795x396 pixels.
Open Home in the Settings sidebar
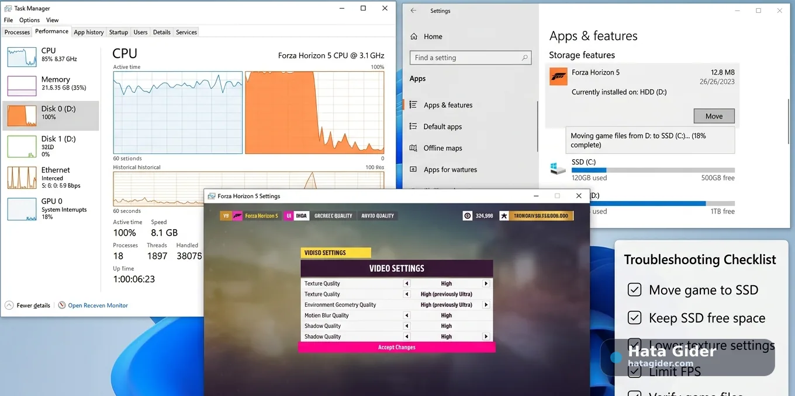point(433,36)
